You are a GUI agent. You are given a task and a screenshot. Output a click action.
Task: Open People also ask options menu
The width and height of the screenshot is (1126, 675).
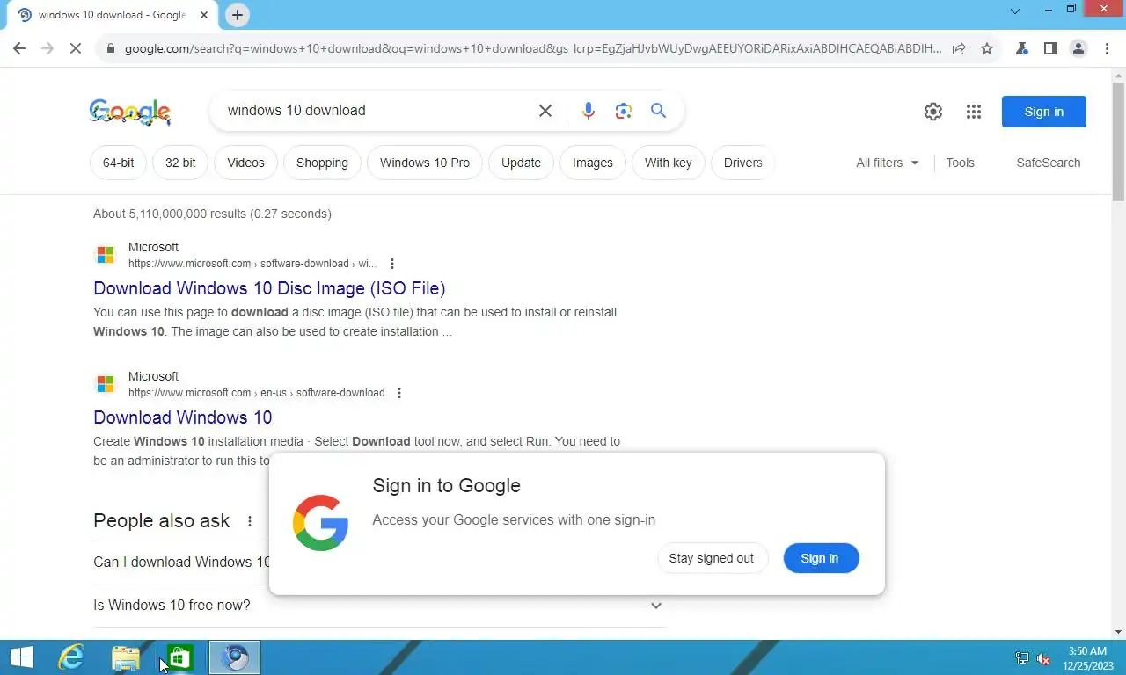click(250, 521)
